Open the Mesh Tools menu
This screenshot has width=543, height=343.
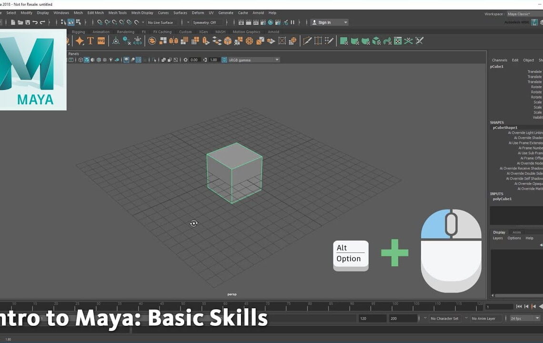pos(117,13)
